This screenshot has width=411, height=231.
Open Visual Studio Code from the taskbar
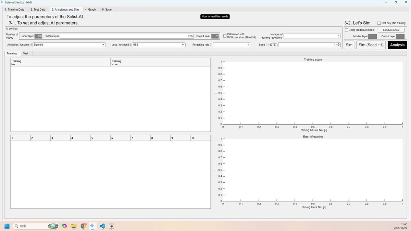tap(102, 226)
